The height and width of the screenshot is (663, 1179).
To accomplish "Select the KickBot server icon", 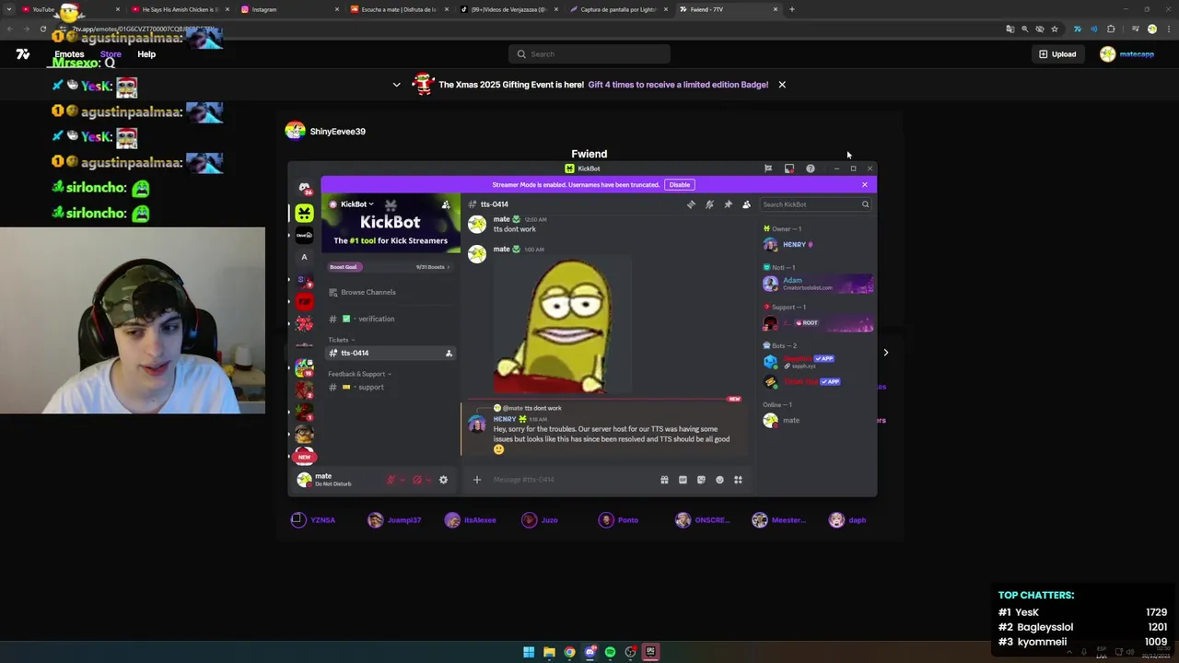I will [x=304, y=213].
